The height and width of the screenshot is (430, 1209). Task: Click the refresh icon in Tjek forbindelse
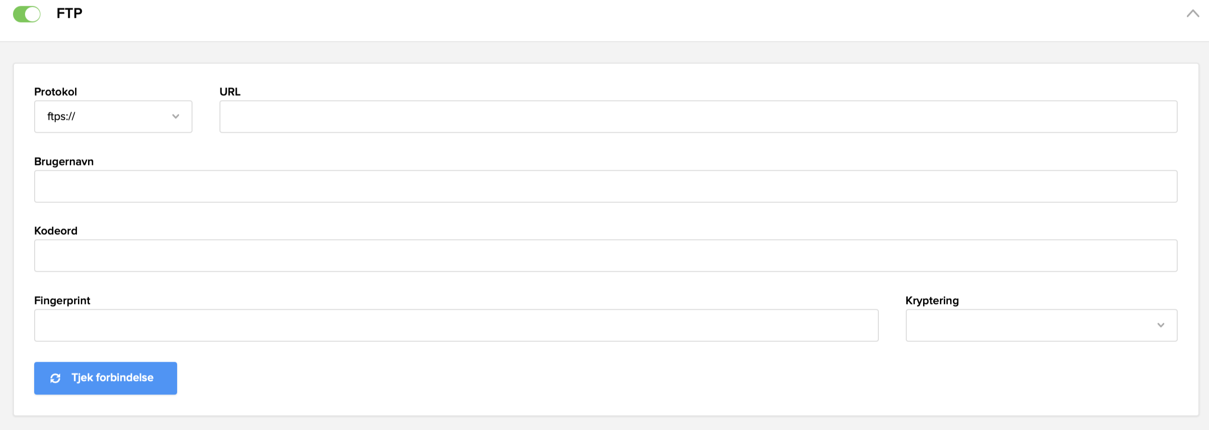coord(55,379)
